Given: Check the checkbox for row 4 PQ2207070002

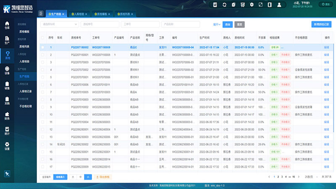Looking at the screenshot, I should coord(43,70).
